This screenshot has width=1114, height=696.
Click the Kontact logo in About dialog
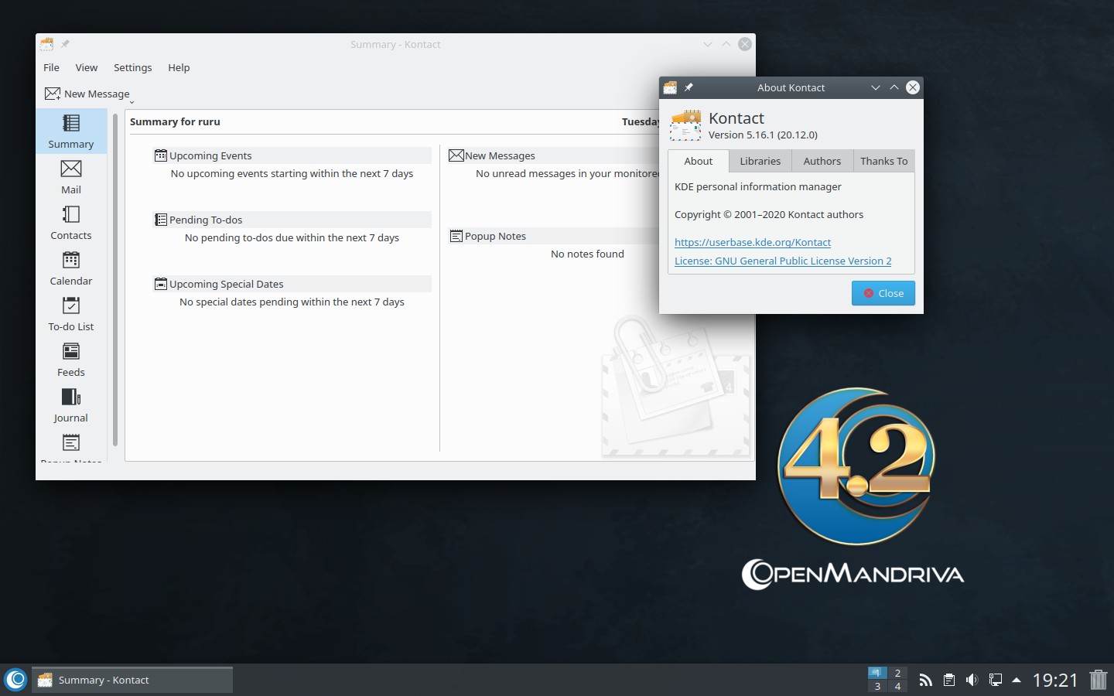685,125
